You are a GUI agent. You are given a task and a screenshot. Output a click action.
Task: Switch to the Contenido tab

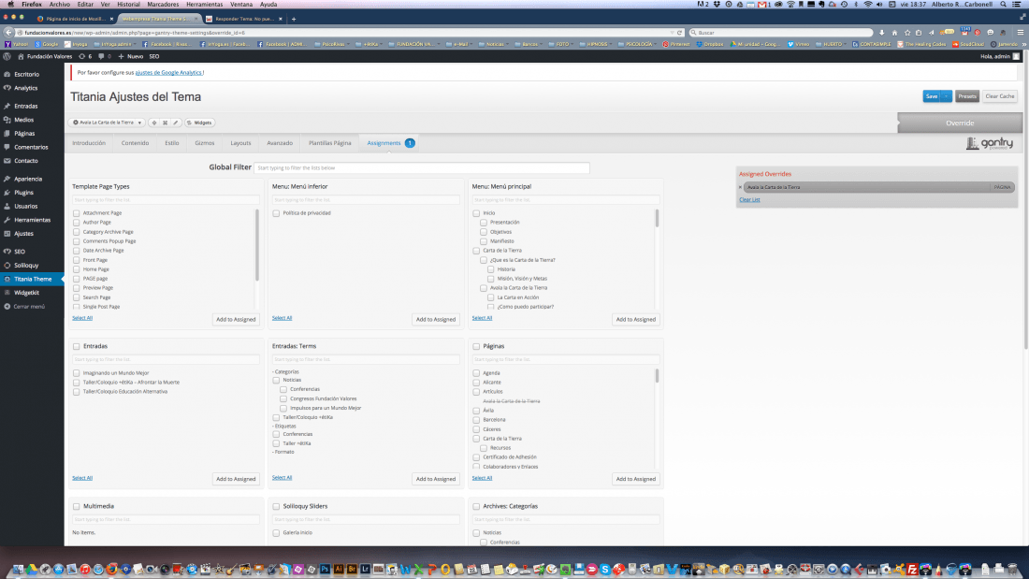pyautogui.click(x=136, y=143)
